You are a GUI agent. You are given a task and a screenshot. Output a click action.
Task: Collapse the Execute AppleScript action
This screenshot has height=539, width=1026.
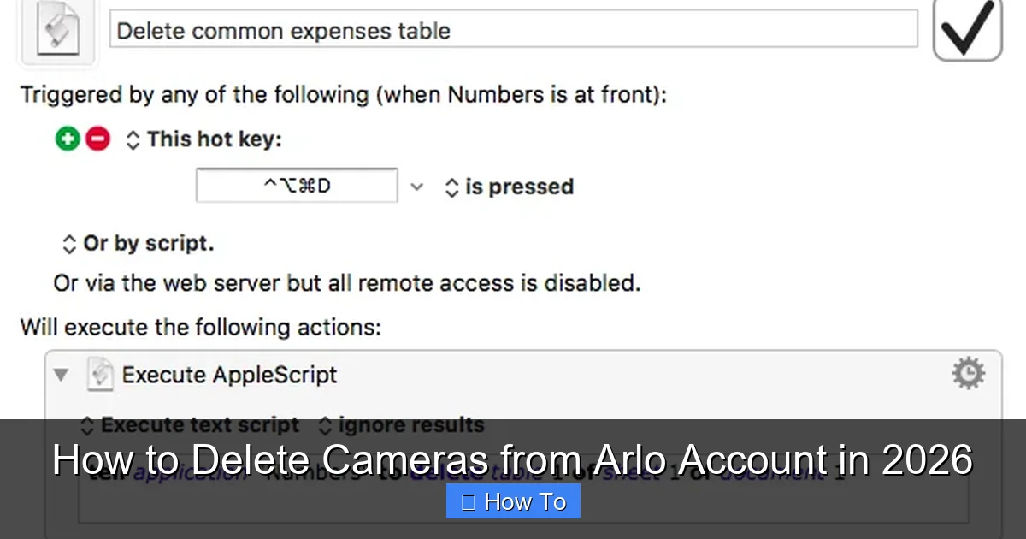coord(61,374)
